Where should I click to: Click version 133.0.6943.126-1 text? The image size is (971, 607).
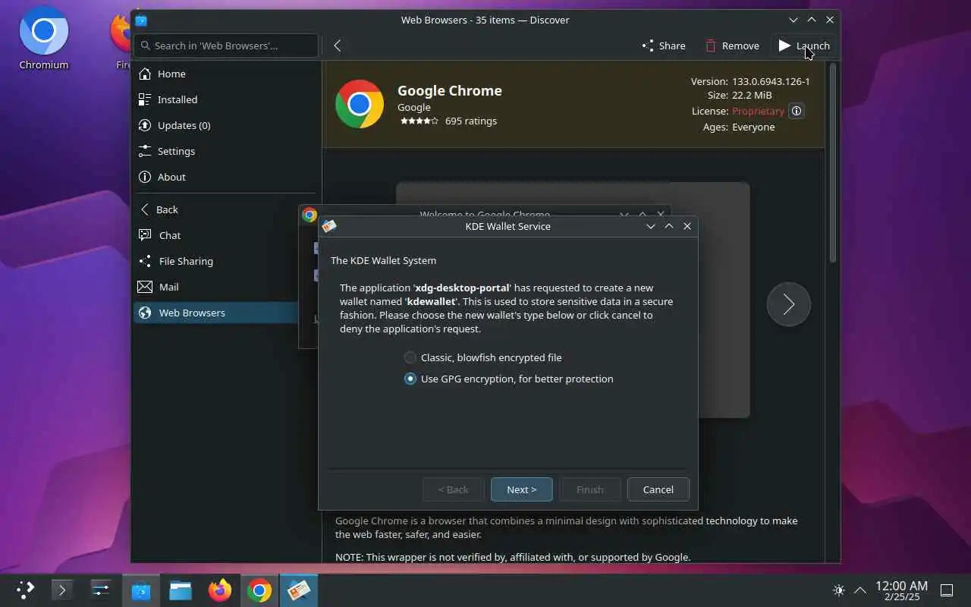point(771,81)
